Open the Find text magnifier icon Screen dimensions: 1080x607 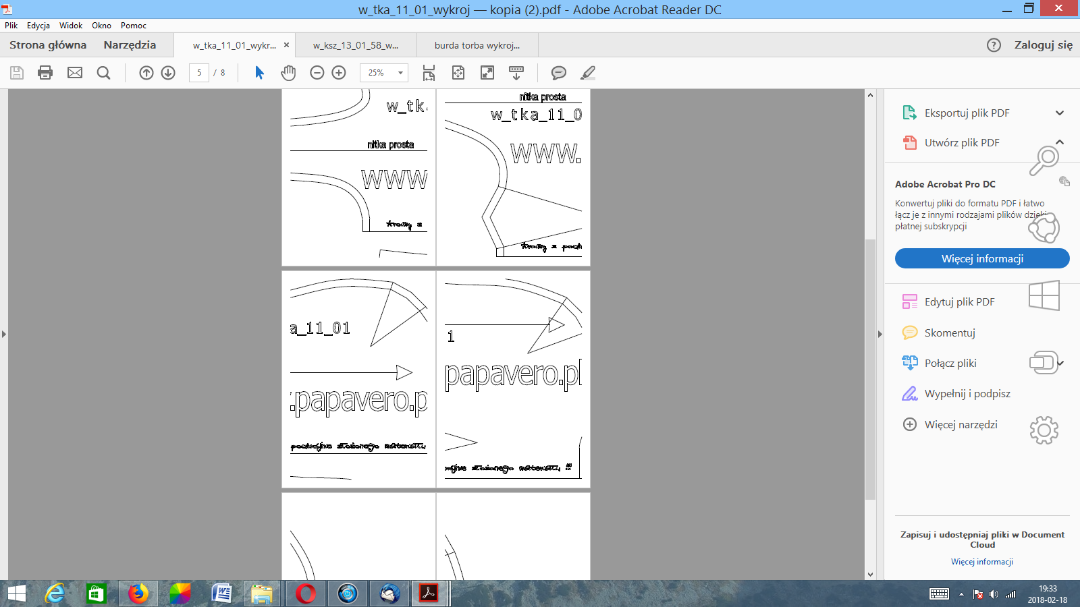tap(103, 73)
